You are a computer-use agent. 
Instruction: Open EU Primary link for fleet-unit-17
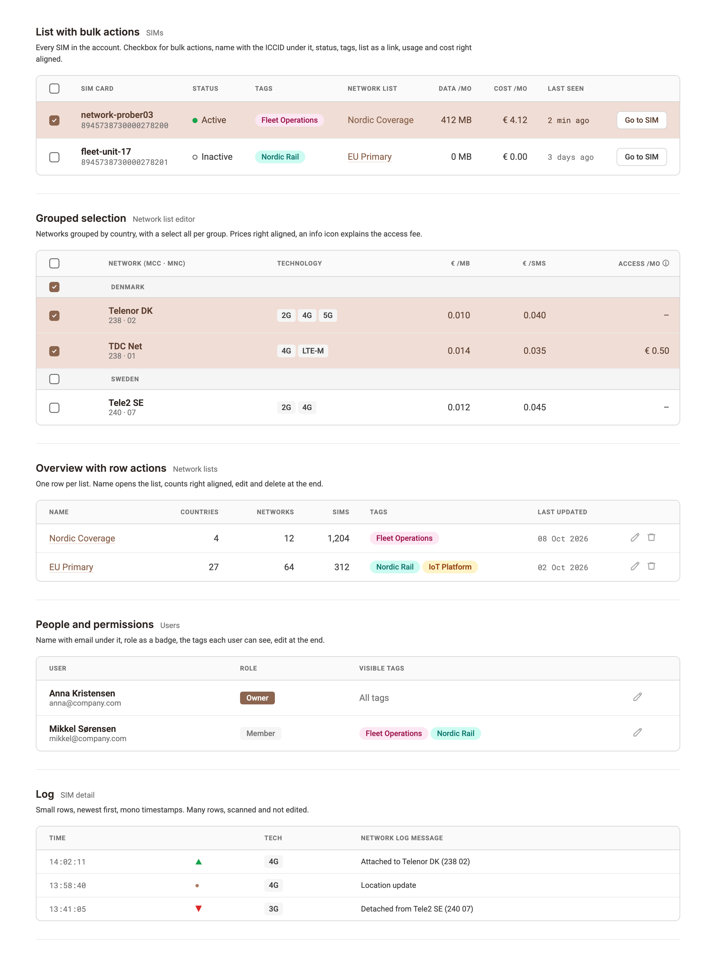[x=370, y=157]
